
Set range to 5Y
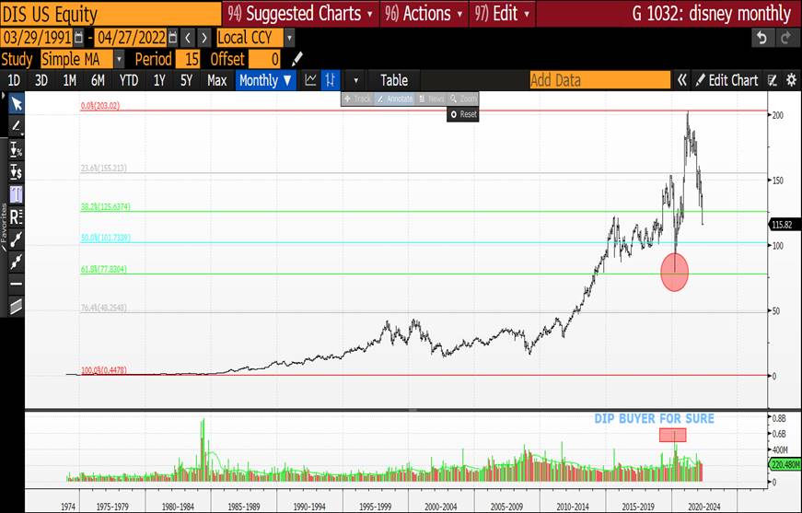point(186,80)
